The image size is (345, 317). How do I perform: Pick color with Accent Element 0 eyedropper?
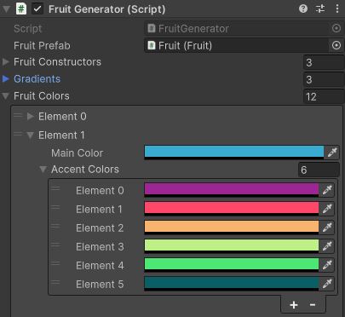[327, 190]
